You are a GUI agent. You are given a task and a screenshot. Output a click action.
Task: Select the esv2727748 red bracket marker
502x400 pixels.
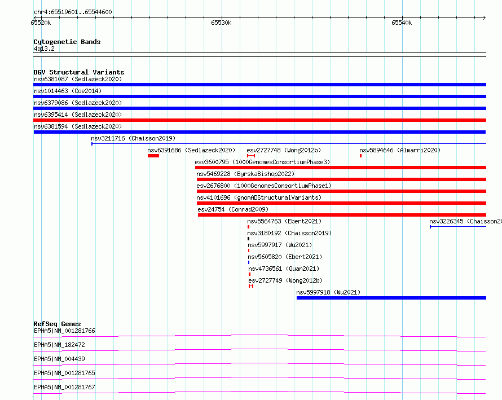[x=251, y=156]
